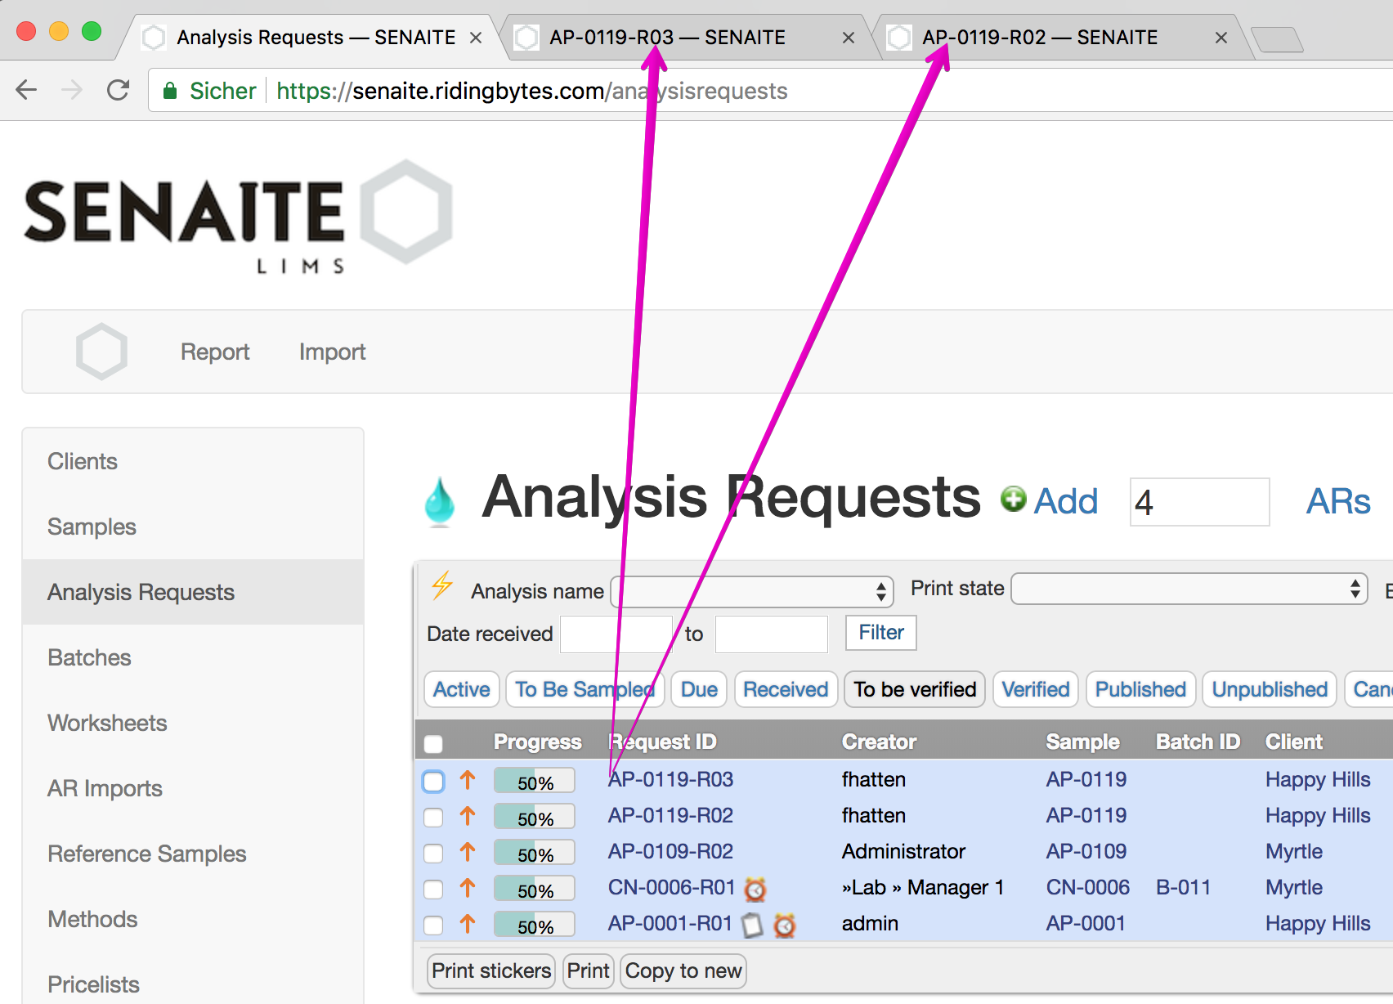1393x1004 pixels.
Task: Open the Analysis name dropdown
Action: pyautogui.click(x=752, y=591)
